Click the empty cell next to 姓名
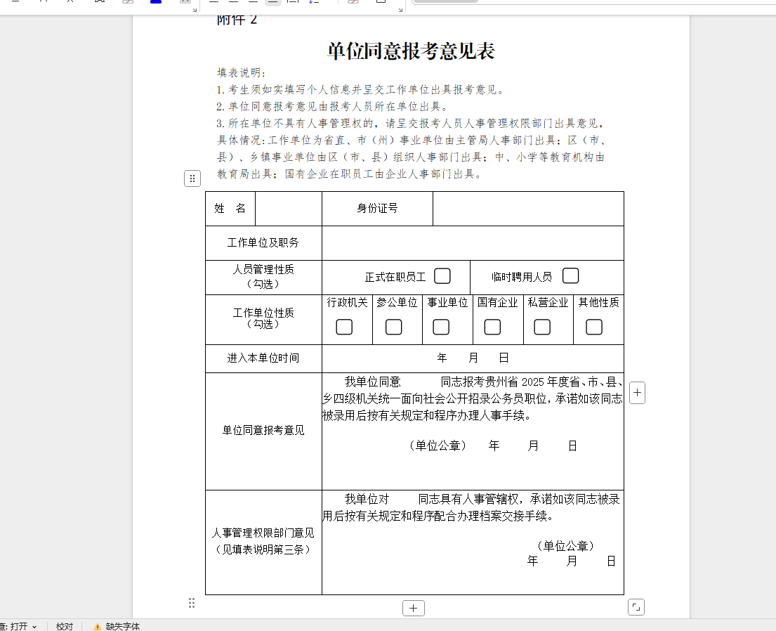The width and height of the screenshot is (776, 631). click(288, 209)
